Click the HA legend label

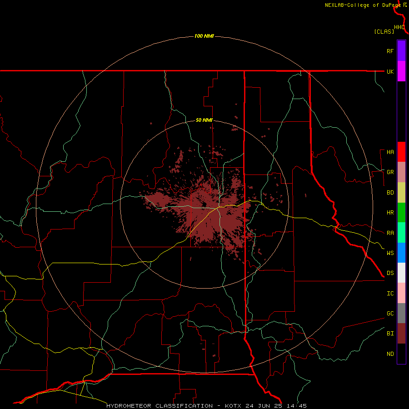click(x=390, y=152)
